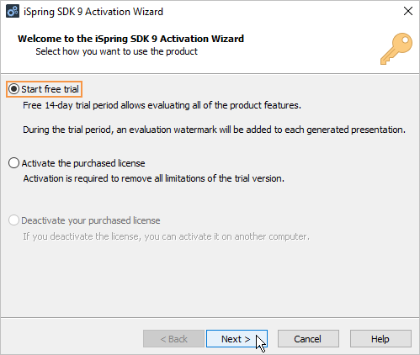Click the 'Activation is required to remove' description
The width and height of the screenshot is (420, 355).
(154, 178)
